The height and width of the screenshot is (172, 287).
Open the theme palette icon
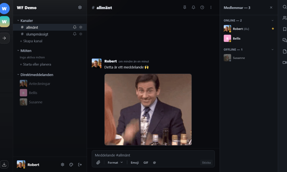71,164
